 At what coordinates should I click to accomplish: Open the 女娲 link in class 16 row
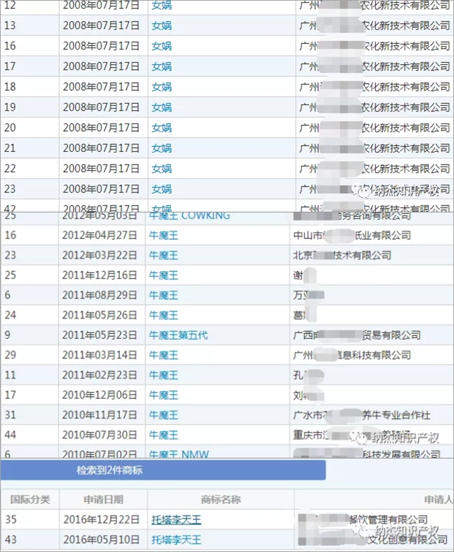tap(162, 46)
